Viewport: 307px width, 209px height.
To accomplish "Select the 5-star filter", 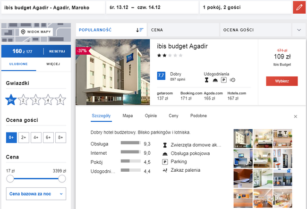I will tap(60, 100).
